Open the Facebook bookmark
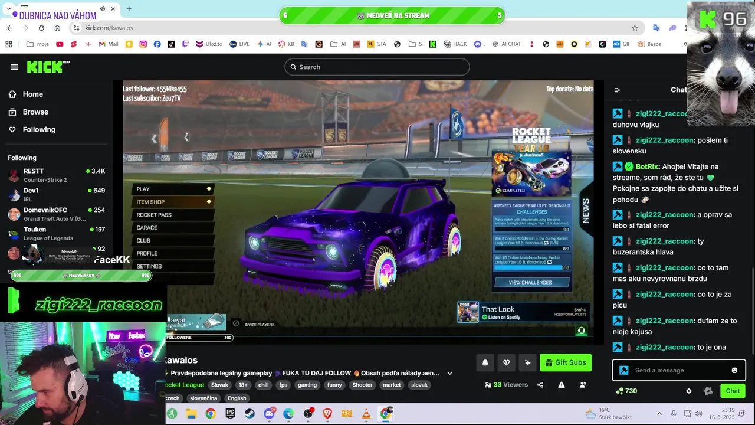This screenshot has width=755, height=425. pyautogui.click(x=157, y=44)
